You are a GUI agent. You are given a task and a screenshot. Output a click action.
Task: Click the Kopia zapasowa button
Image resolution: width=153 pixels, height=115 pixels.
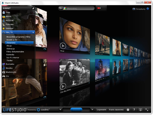pos(116,110)
